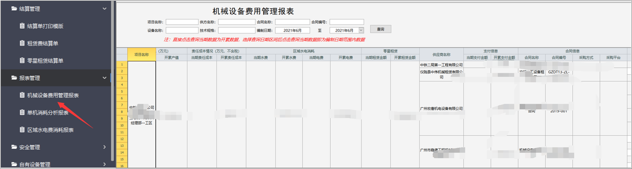Click the 当期责任成本 column header
The image size is (632, 169).
(x=202, y=58)
